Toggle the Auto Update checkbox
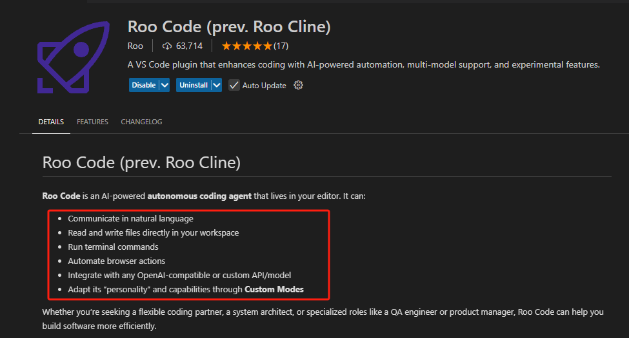The image size is (629, 338). [x=234, y=85]
